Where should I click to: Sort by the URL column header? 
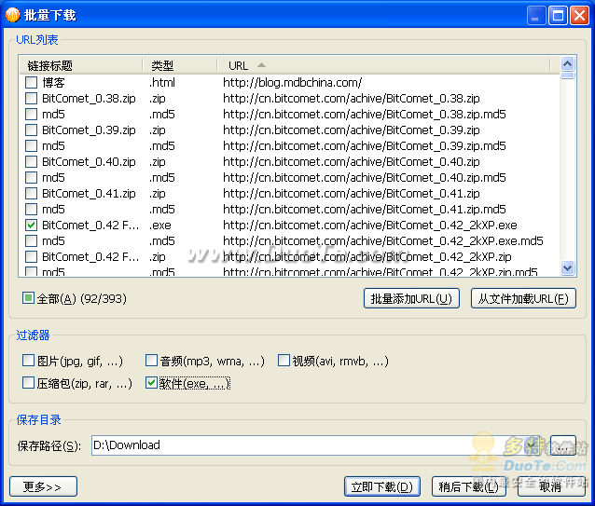point(383,65)
